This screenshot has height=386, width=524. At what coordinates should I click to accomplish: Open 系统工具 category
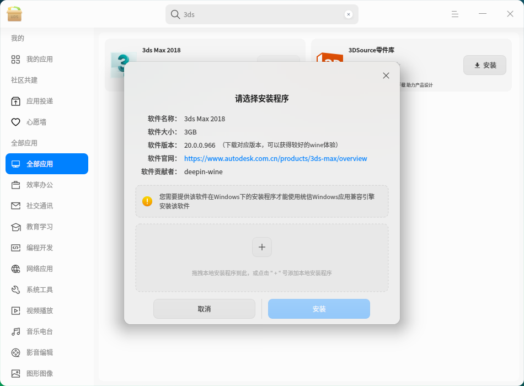(x=47, y=289)
